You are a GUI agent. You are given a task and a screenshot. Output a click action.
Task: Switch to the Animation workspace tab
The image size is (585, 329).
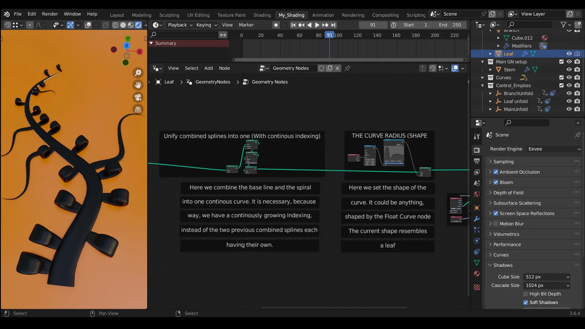coord(323,15)
